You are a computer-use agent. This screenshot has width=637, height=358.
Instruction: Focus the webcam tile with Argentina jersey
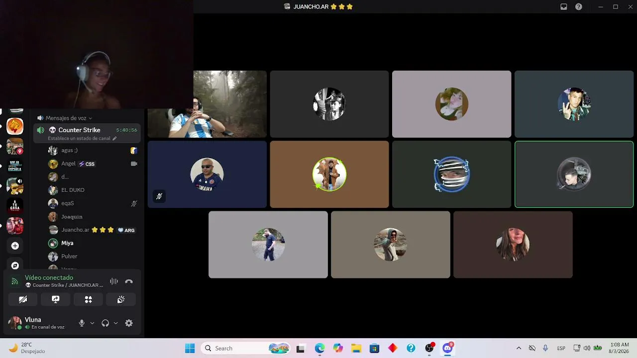pos(207,104)
